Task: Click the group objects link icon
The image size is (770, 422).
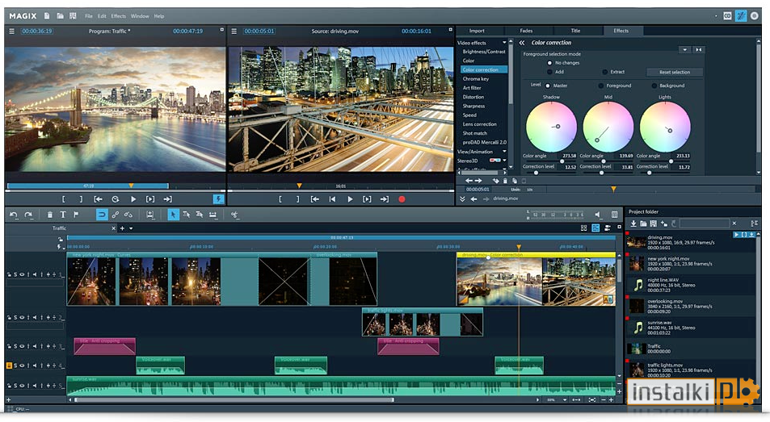Action: (x=116, y=215)
